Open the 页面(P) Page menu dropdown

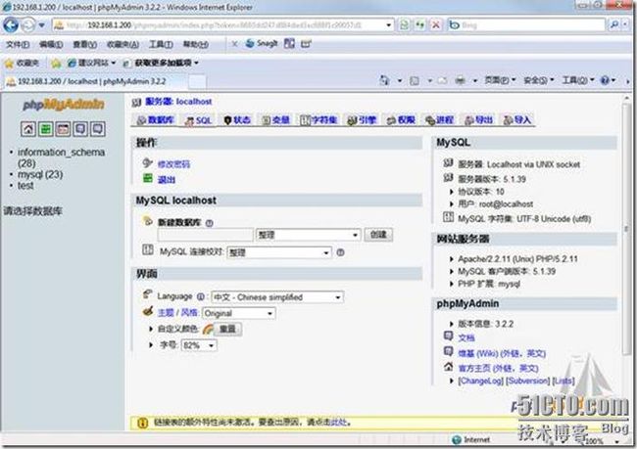click(x=500, y=80)
